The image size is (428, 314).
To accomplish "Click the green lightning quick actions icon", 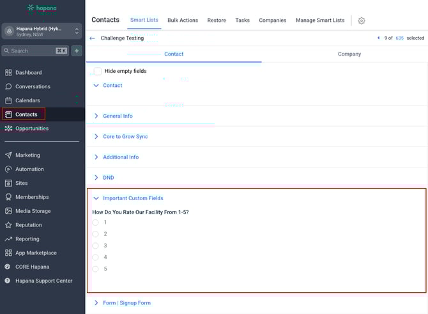I will click(x=77, y=51).
